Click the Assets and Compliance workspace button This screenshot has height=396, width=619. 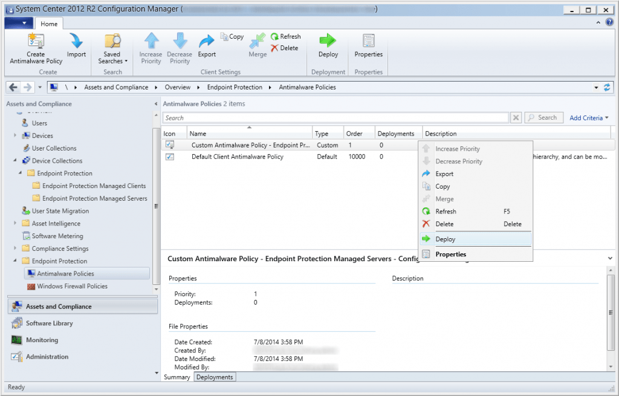[82, 307]
